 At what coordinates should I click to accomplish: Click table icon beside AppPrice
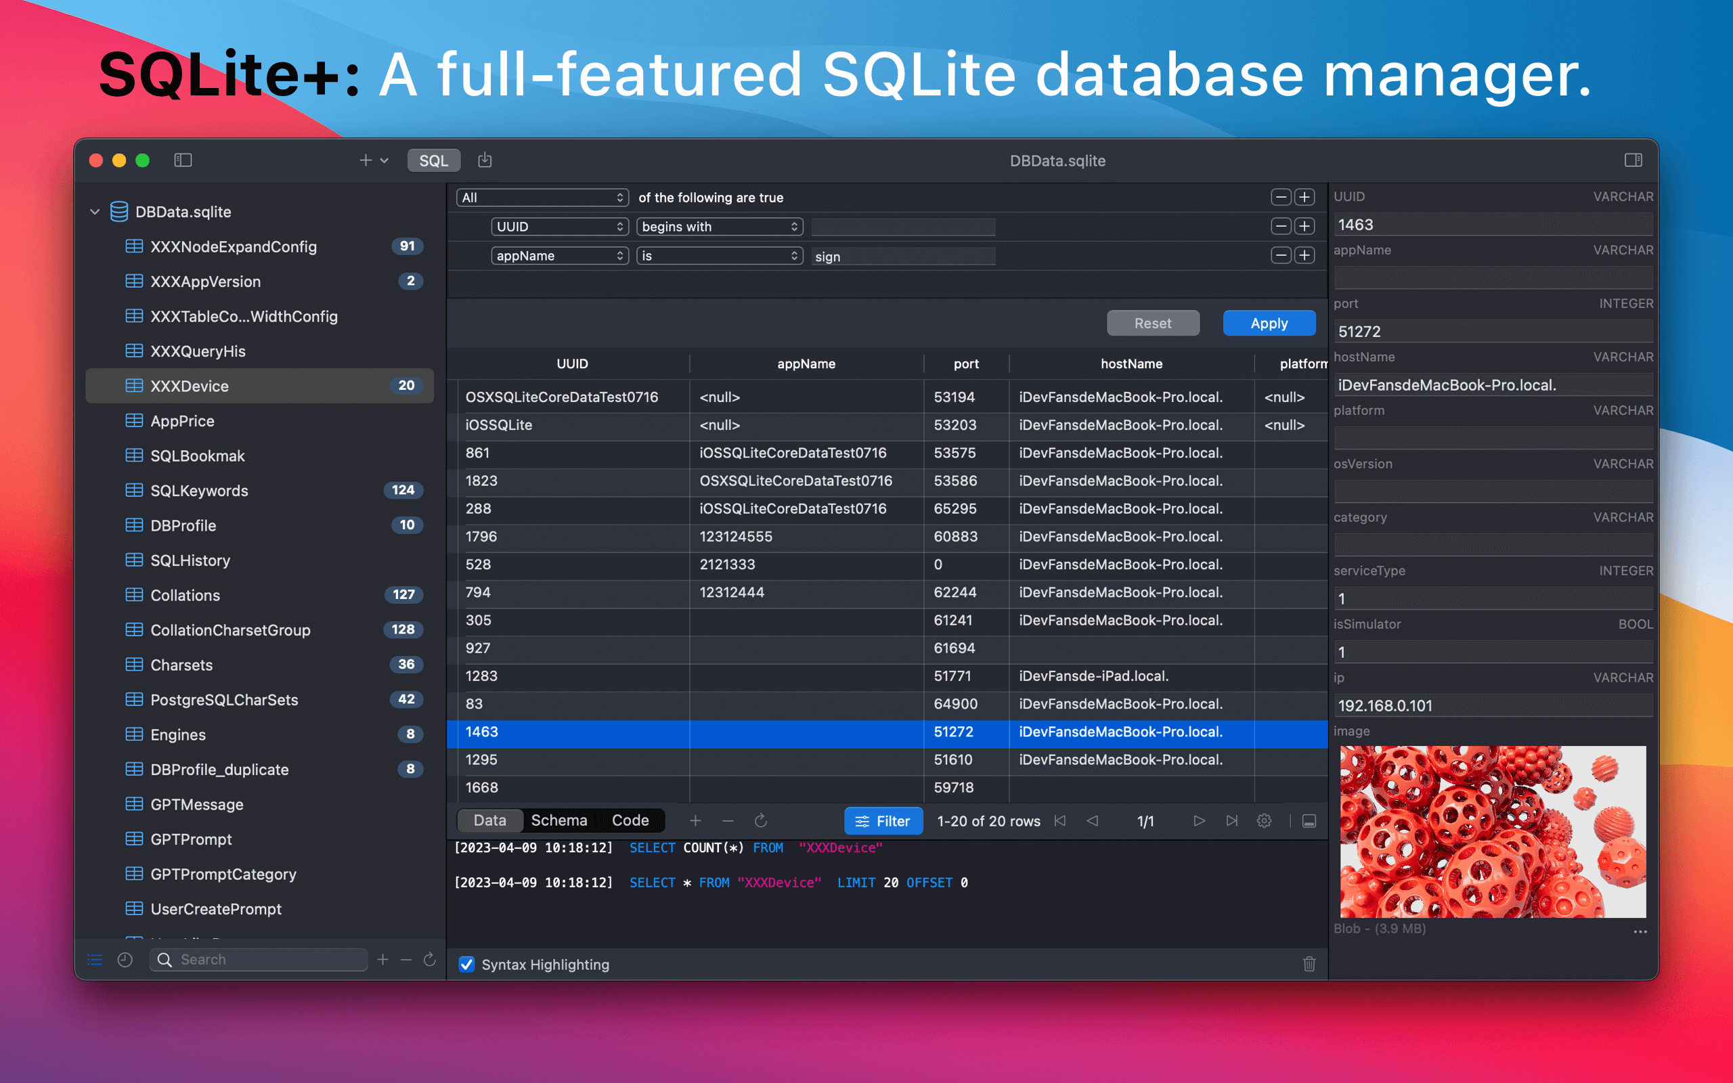click(134, 420)
